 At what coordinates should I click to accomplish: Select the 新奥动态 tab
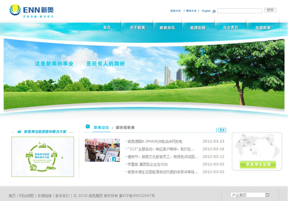coord(101,128)
